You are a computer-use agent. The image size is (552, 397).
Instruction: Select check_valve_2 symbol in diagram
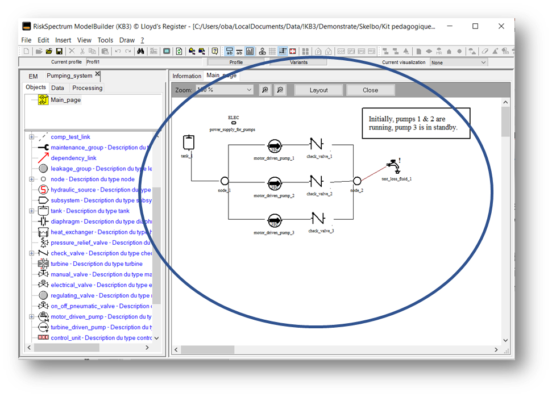[x=316, y=181]
